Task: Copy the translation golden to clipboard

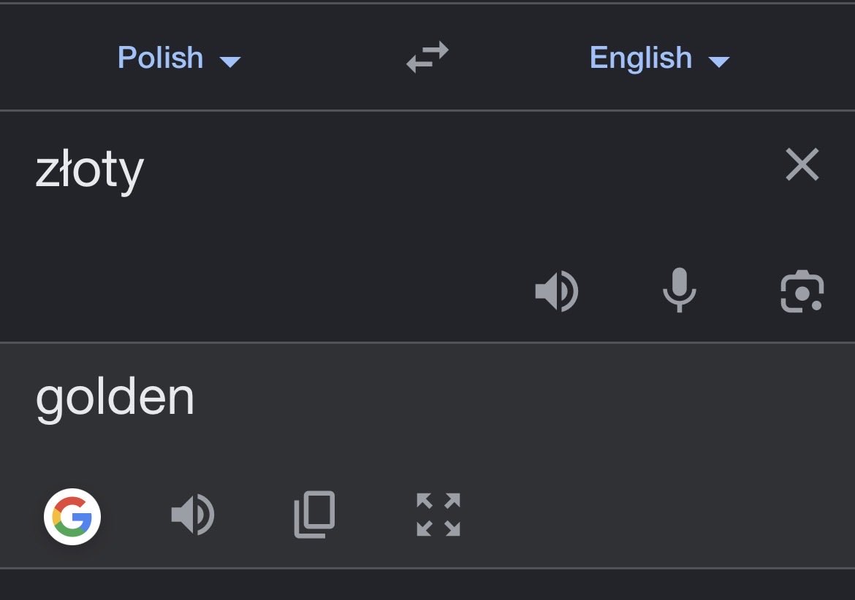Action: click(x=315, y=515)
